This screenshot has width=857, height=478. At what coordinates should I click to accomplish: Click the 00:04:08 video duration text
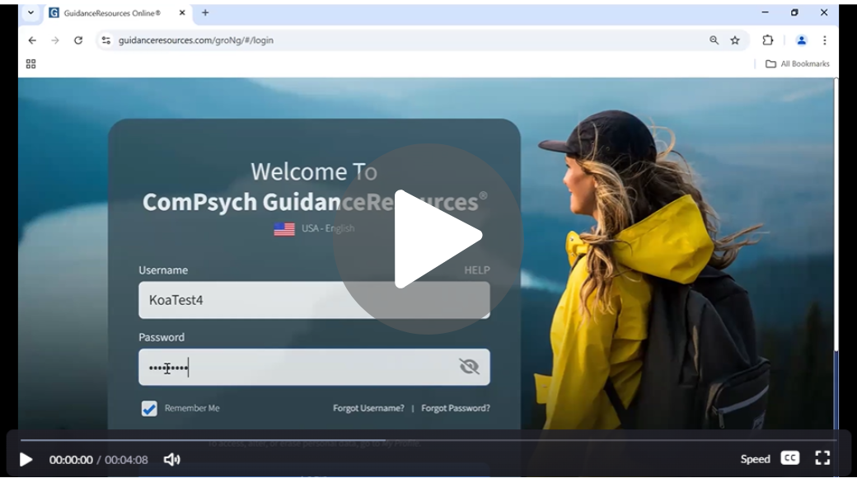click(126, 460)
